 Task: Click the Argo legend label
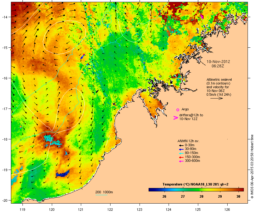point(185,109)
